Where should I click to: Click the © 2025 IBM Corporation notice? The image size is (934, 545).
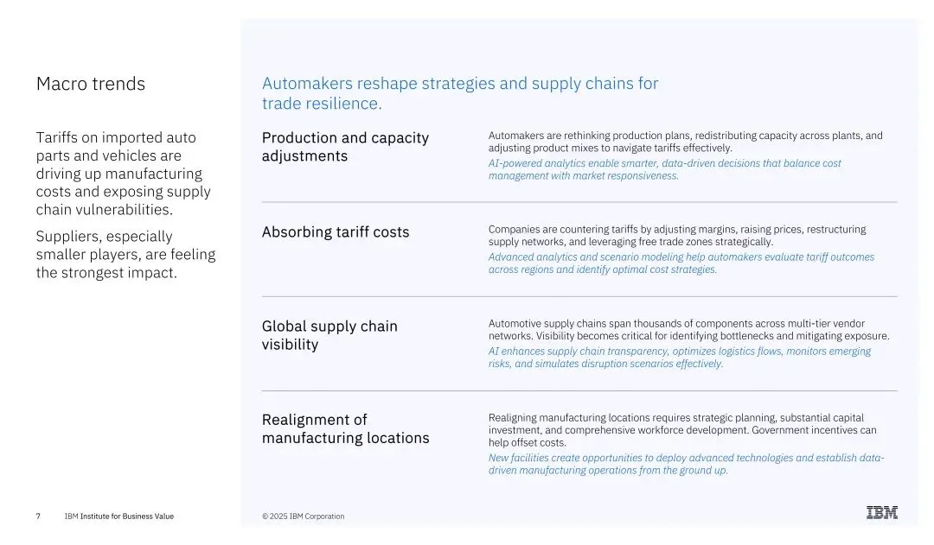coord(303,516)
